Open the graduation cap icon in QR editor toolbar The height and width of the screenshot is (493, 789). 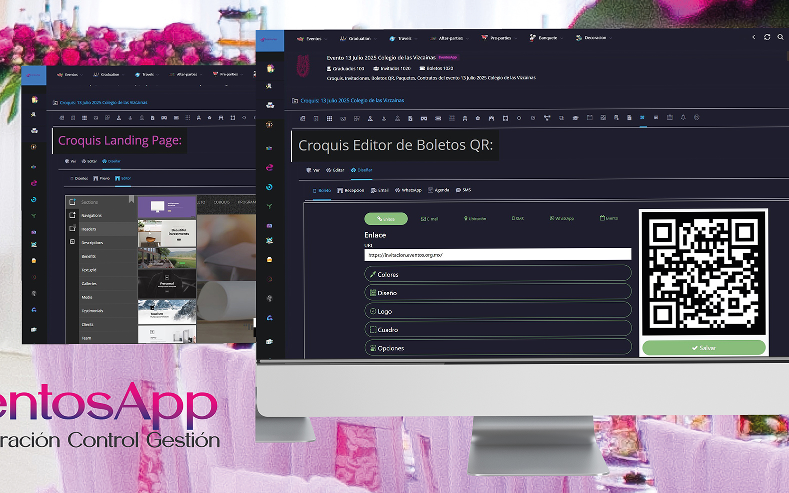576,118
